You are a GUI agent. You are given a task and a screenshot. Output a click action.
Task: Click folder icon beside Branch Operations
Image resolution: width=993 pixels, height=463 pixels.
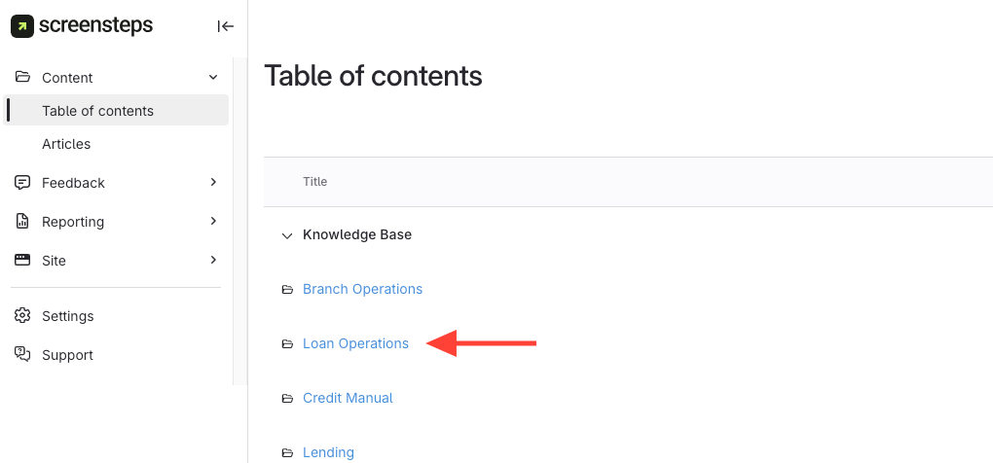287,290
